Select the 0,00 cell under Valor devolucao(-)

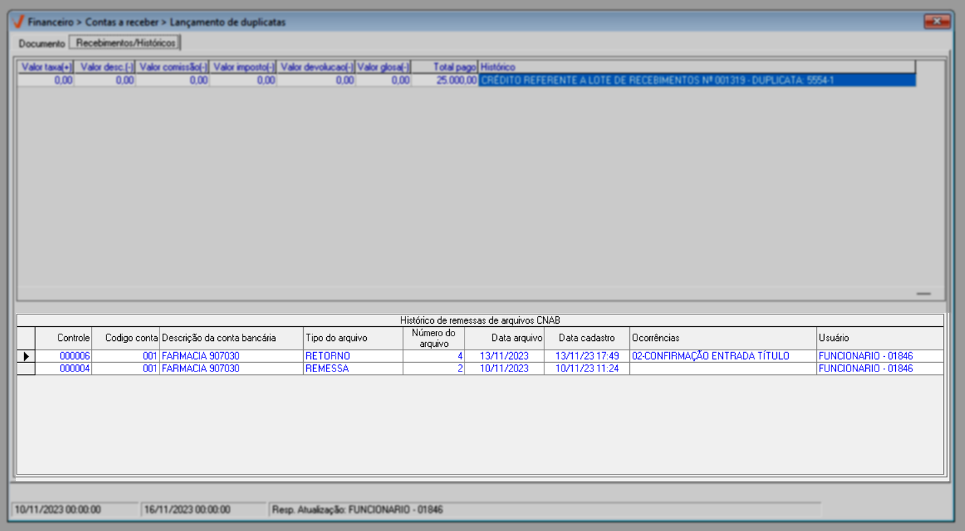click(316, 80)
